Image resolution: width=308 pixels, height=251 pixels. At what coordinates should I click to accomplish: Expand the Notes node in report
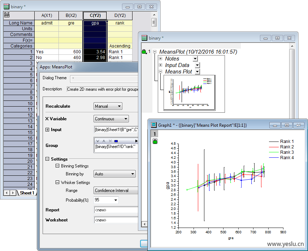(x=160, y=59)
